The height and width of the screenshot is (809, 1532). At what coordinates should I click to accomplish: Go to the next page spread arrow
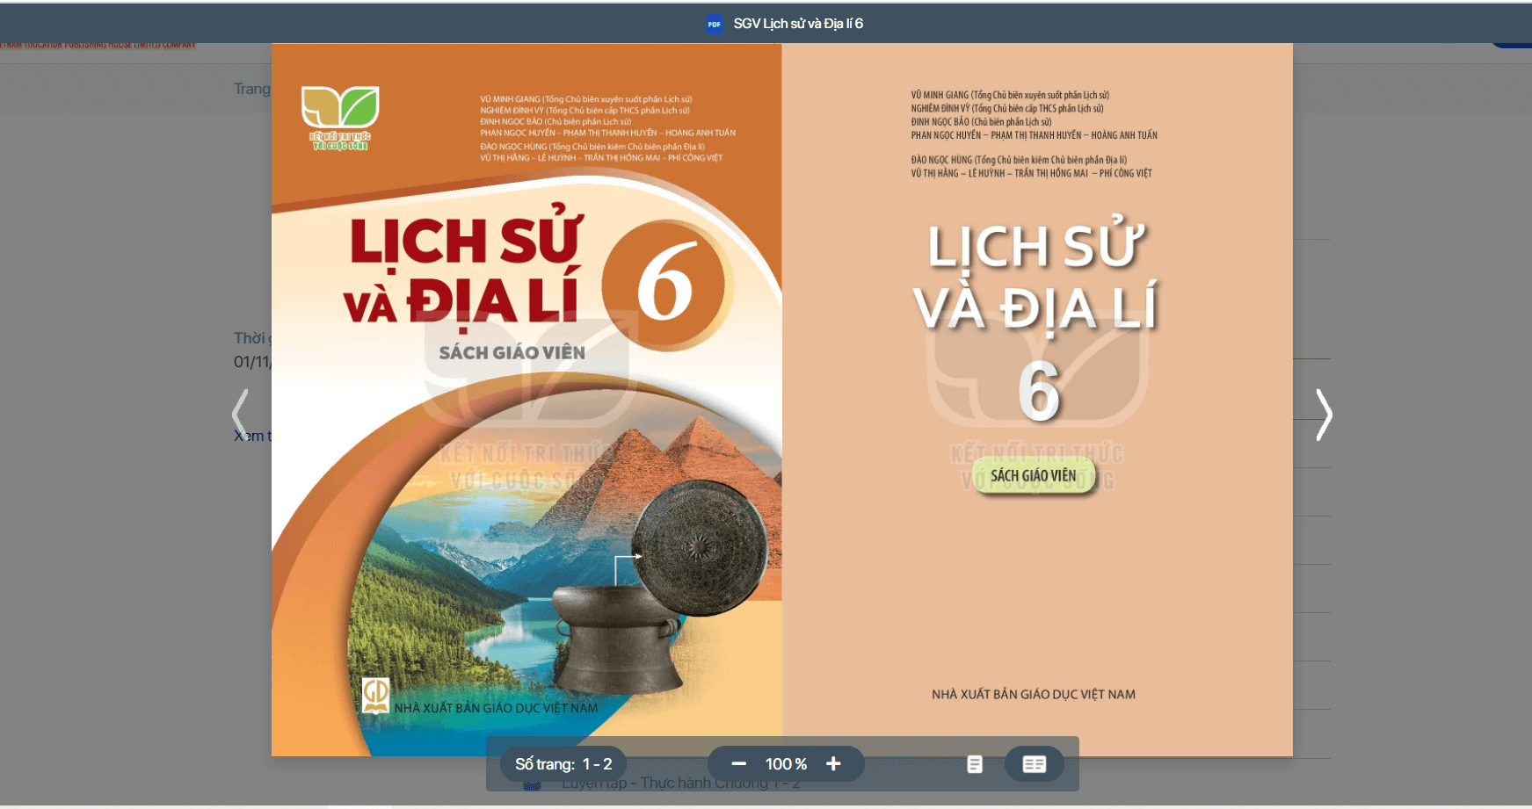pos(1324,415)
